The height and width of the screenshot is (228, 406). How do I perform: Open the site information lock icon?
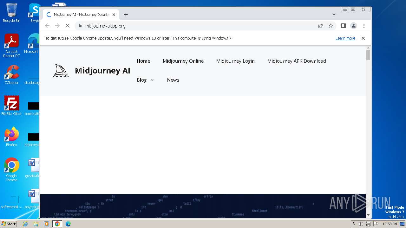80,26
